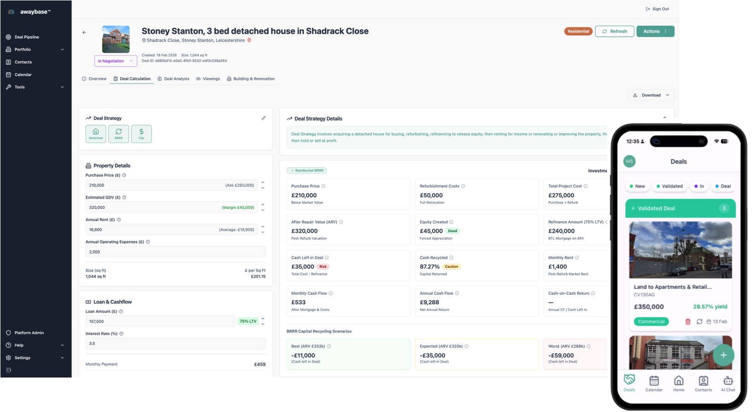Viewport: 752px width, 412px height.
Task: Show info for Estimated GDV (£) field
Action: (x=124, y=197)
